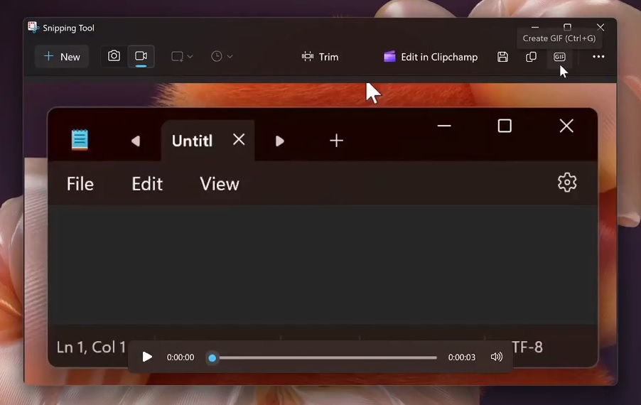
Task: Click the Snipping Tool app icon in title bar
Action: [33, 28]
